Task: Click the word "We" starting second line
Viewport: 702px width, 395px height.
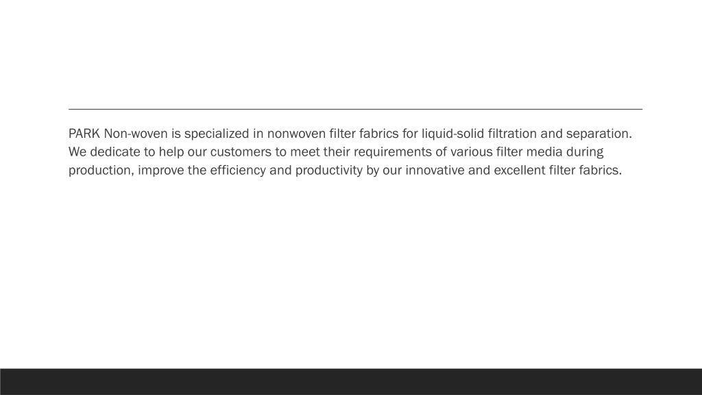Action: tap(77, 152)
